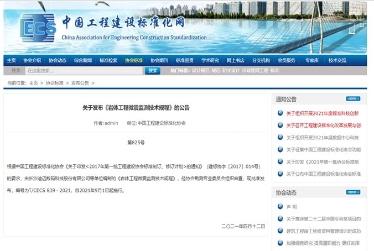This screenshot has width=374, height=251.
Task: Click text 单位:中国工程建设标准化协会
Action: [x=156, y=123]
